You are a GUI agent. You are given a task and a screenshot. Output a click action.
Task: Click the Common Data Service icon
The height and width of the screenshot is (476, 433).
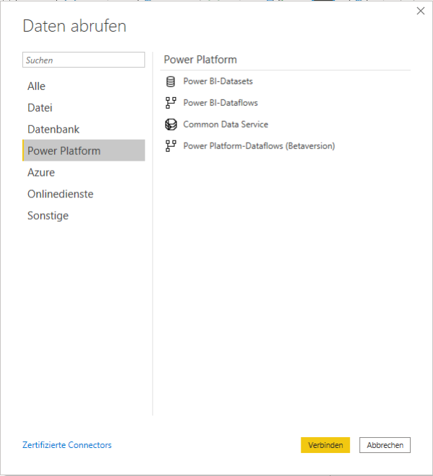171,125
